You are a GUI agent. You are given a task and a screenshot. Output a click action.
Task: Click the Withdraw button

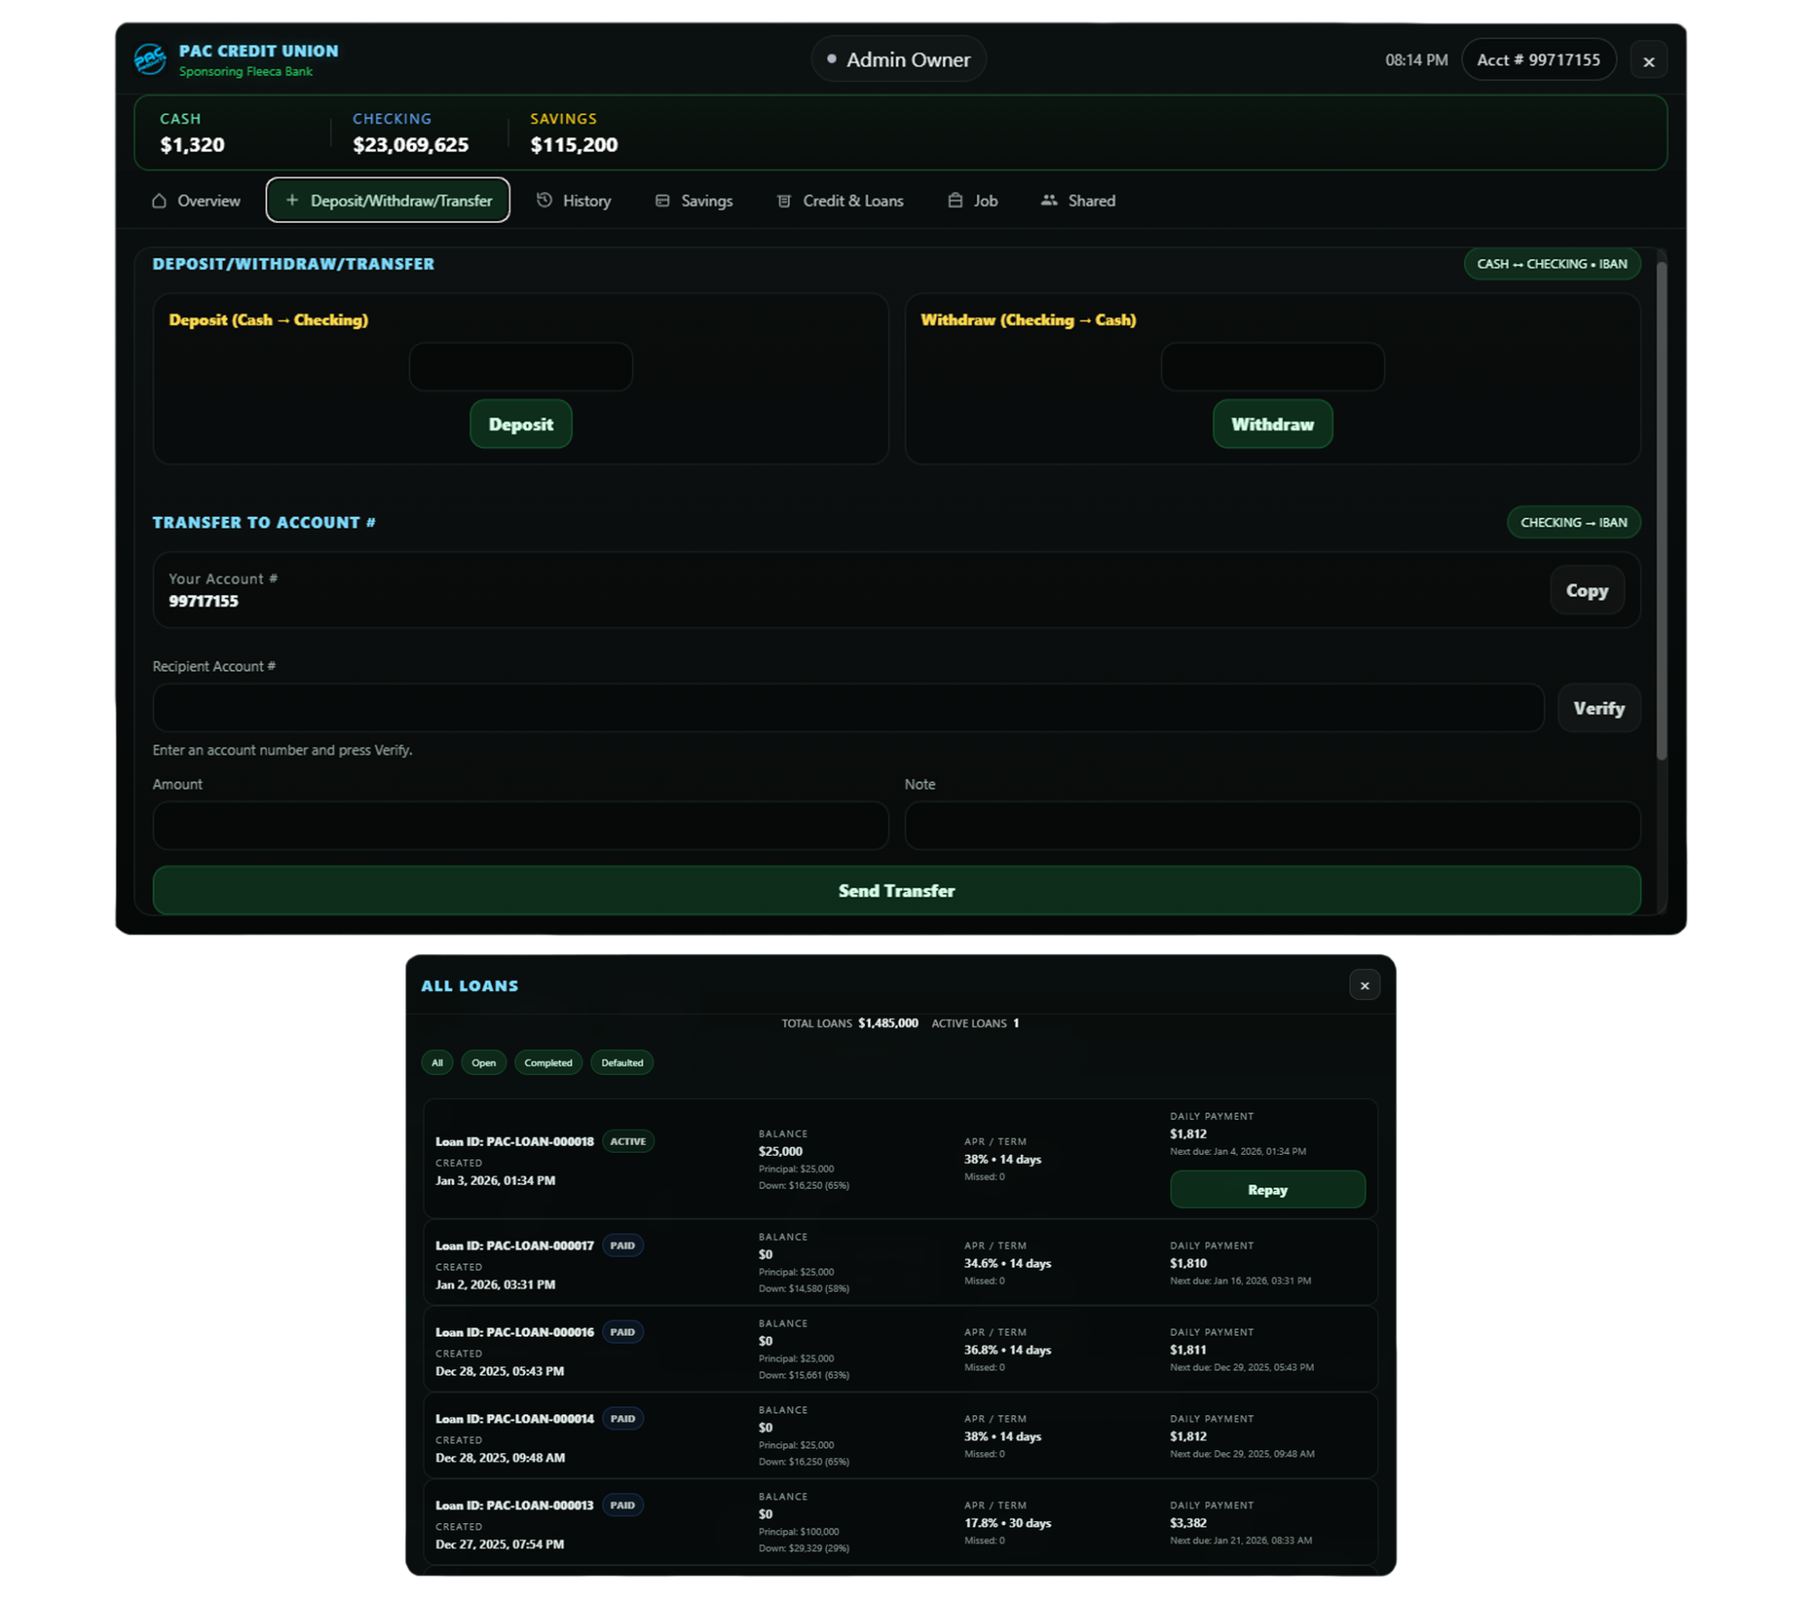1272,424
